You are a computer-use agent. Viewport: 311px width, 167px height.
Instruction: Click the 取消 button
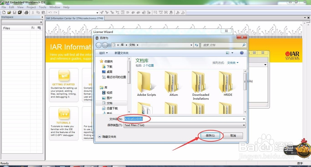233,136
